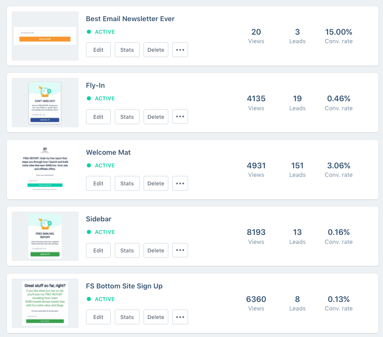
Task: Click the Fly-In ACTIVE status indicator
Action: coord(101,99)
